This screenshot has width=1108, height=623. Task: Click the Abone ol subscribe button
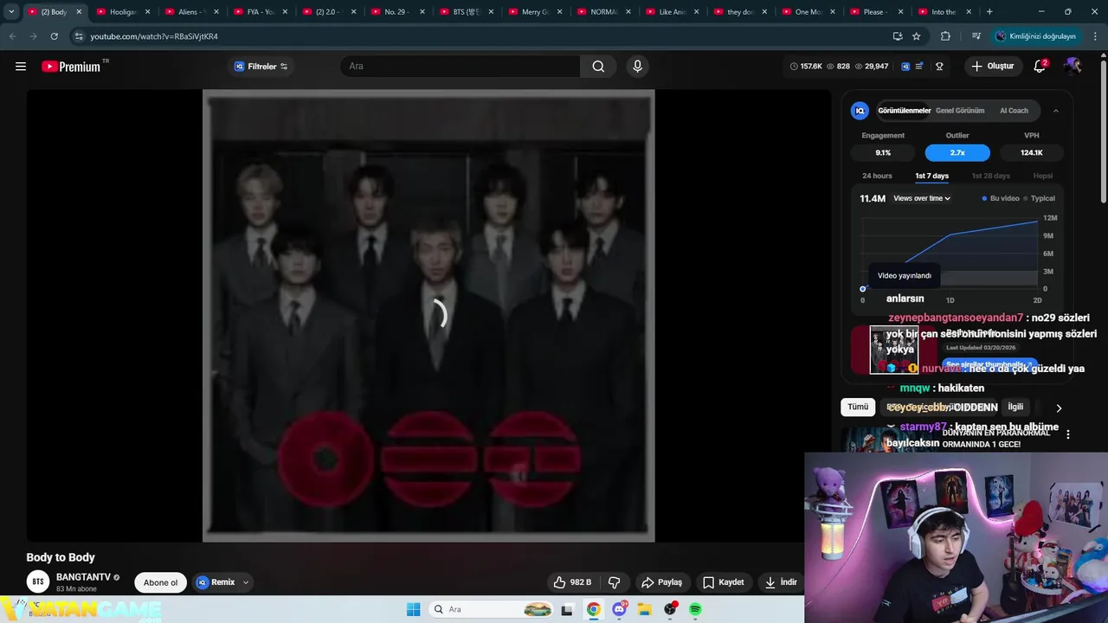[160, 582]
